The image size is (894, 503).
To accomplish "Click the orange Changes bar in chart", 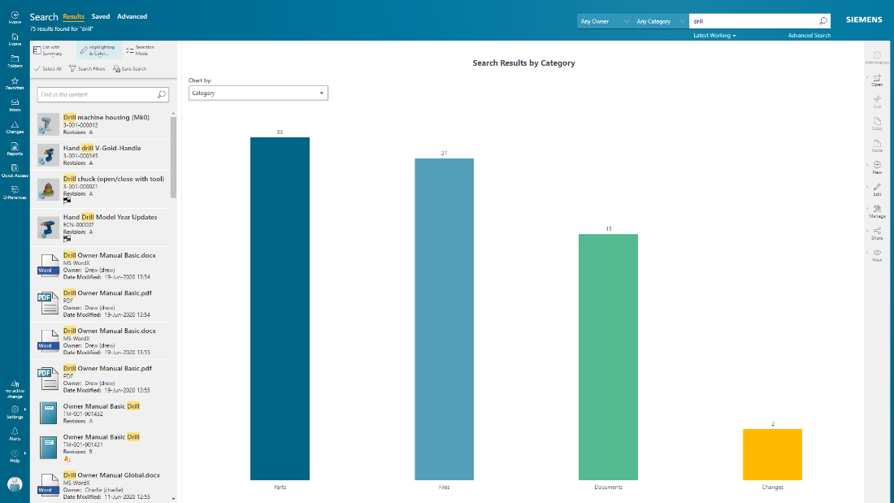I will [x=771, y=454].
